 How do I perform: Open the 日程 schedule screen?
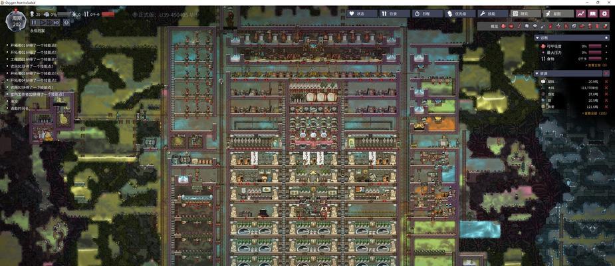click(427, 13)
